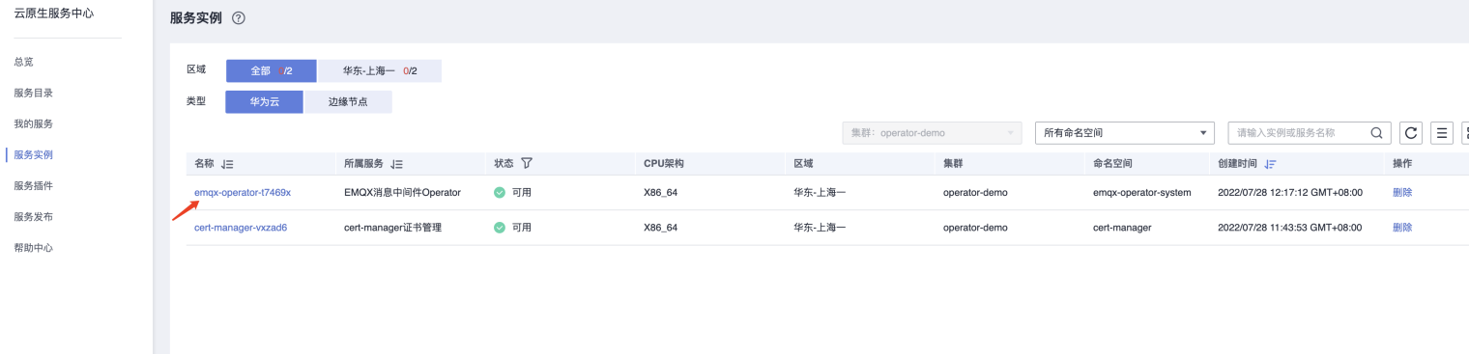
Task: Sort by 所属服务 column icon
Action: 397,164
